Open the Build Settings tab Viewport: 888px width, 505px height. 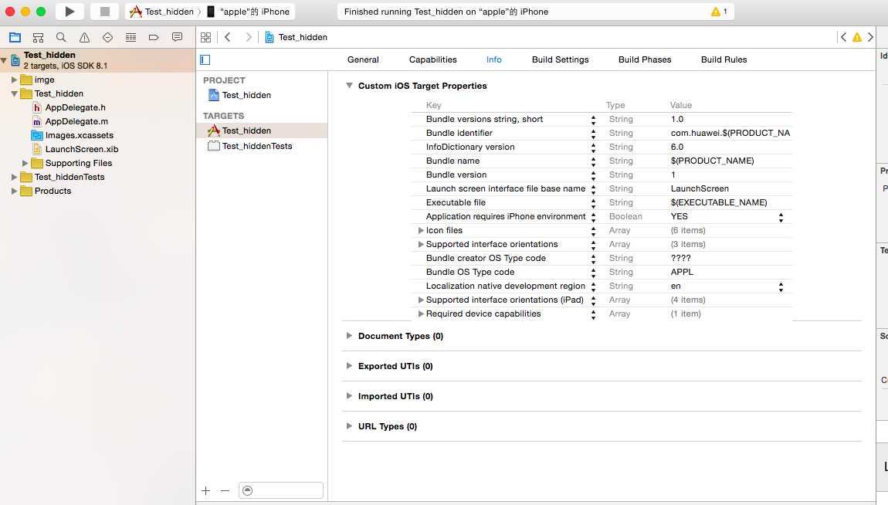pos(560,59)
